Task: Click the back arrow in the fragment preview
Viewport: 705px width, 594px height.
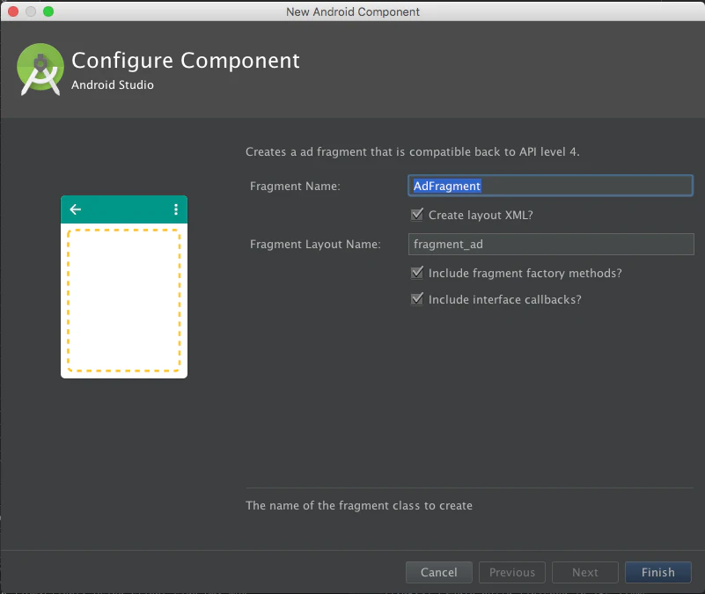Action: pos(75,209)
